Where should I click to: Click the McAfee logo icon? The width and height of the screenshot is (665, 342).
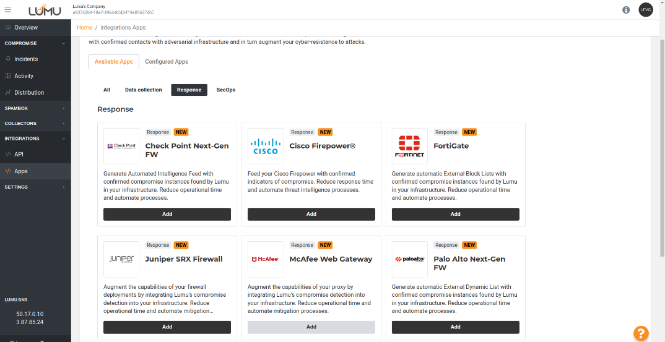click(x=266, y=259)
